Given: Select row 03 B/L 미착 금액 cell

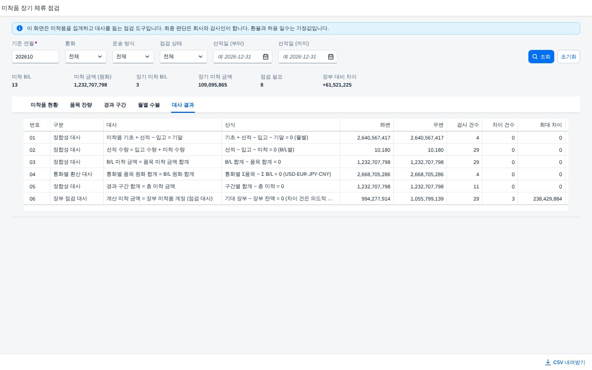Looking at the screenshot, I should (x=163, y=162).
